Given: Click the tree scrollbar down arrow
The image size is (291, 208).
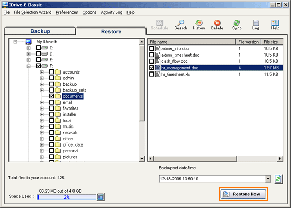Looking at the screenshot, I should (142, 159).
